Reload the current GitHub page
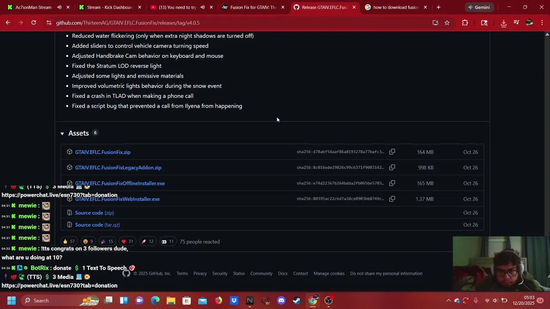Screen dimensions: 550x309 point(34,23)
